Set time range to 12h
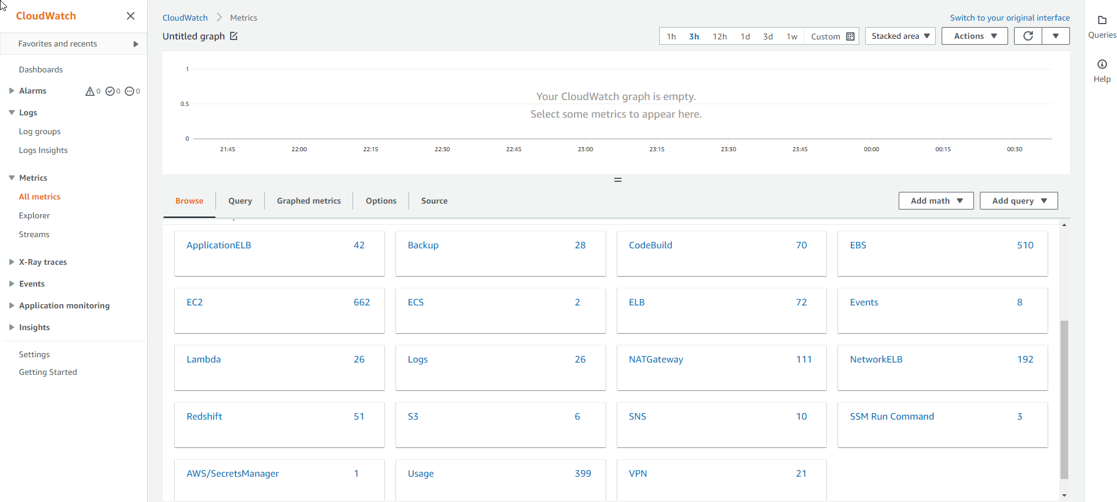This screenshot has height=502, width=1117. pyautogui.click(x=720, y=36)
